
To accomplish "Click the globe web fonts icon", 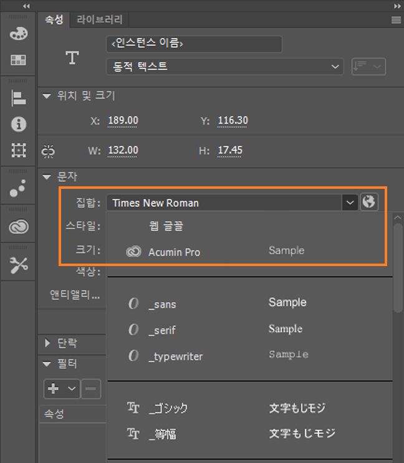I will pos(369,202).
